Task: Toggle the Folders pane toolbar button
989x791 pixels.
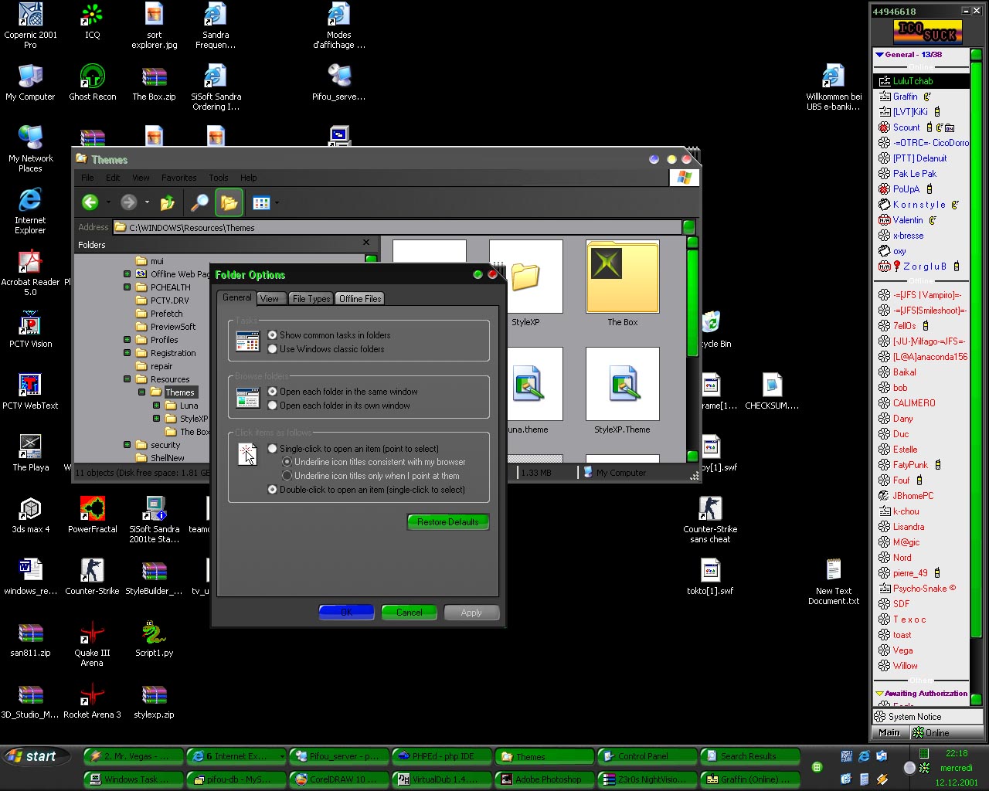Action: click(229, 202)
